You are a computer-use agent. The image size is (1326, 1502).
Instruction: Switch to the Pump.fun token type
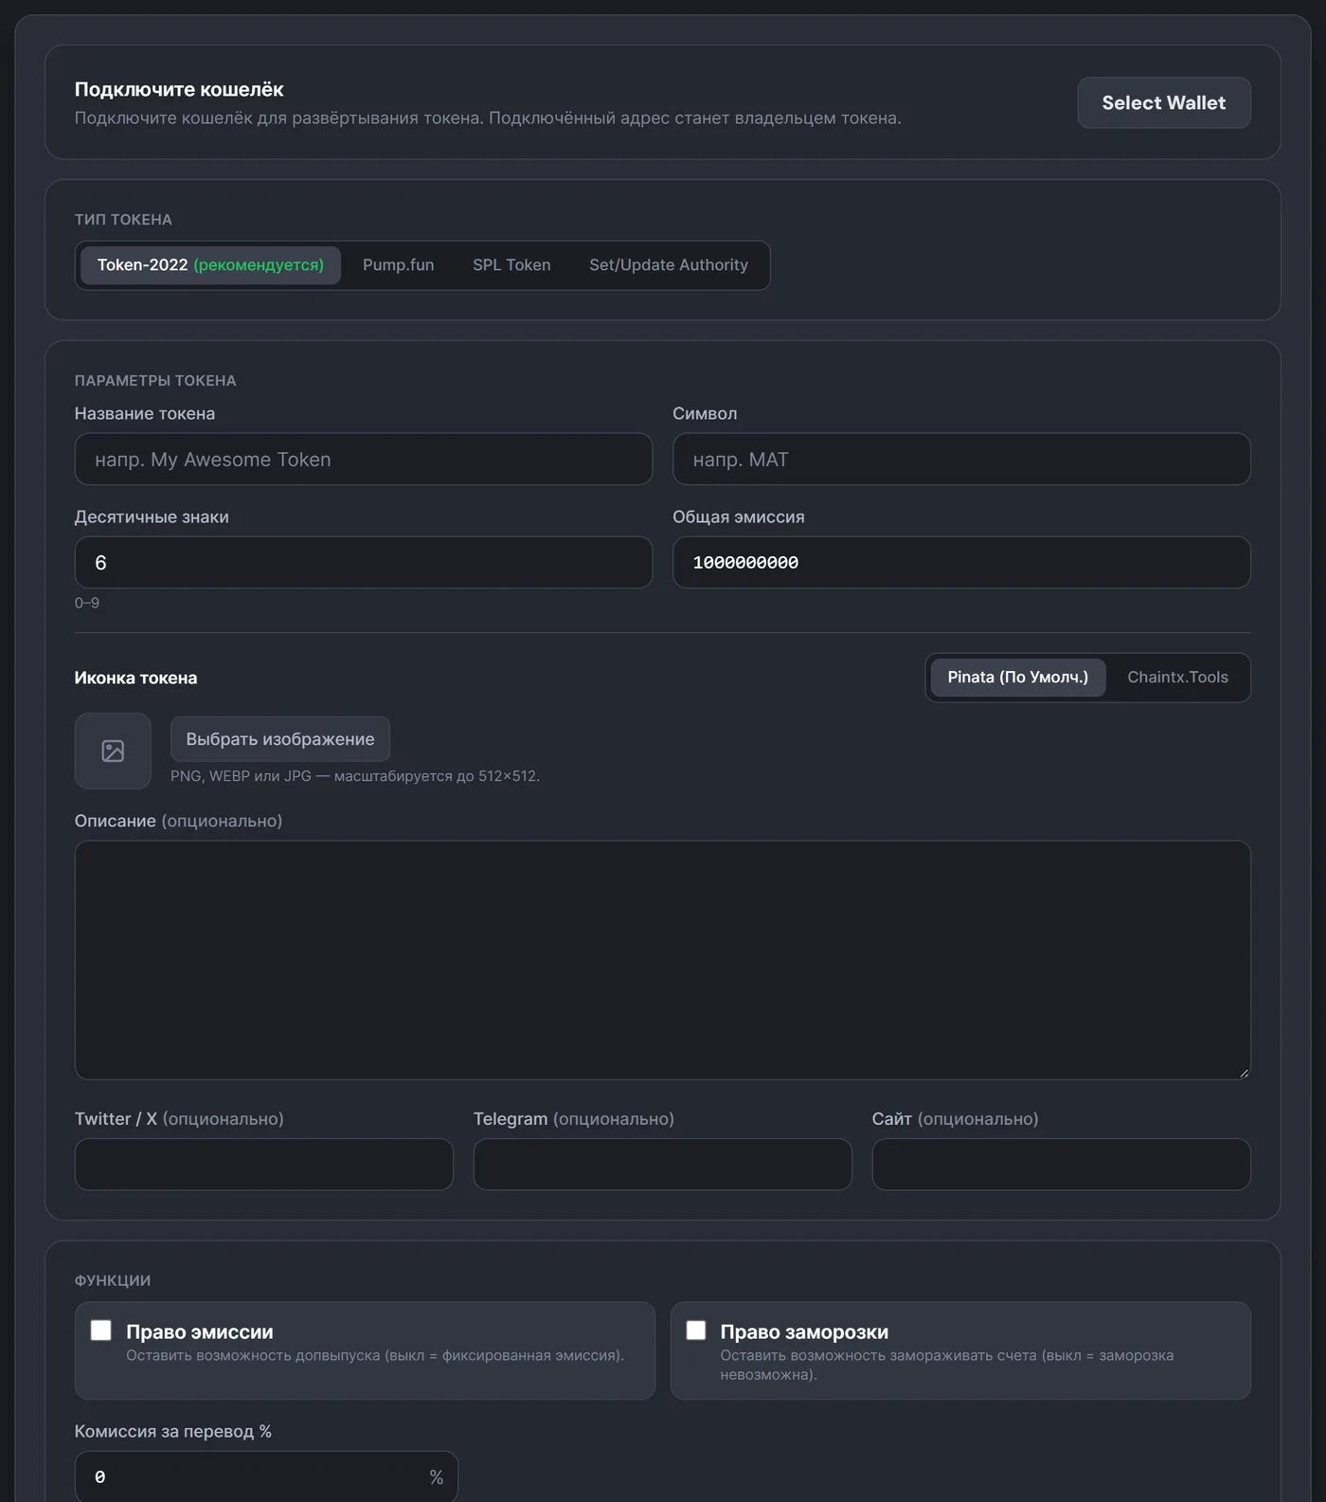coord(399,265)
